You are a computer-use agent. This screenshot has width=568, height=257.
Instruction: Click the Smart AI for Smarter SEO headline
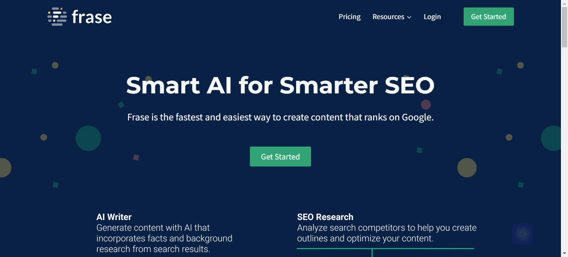(x=280, y=85)
